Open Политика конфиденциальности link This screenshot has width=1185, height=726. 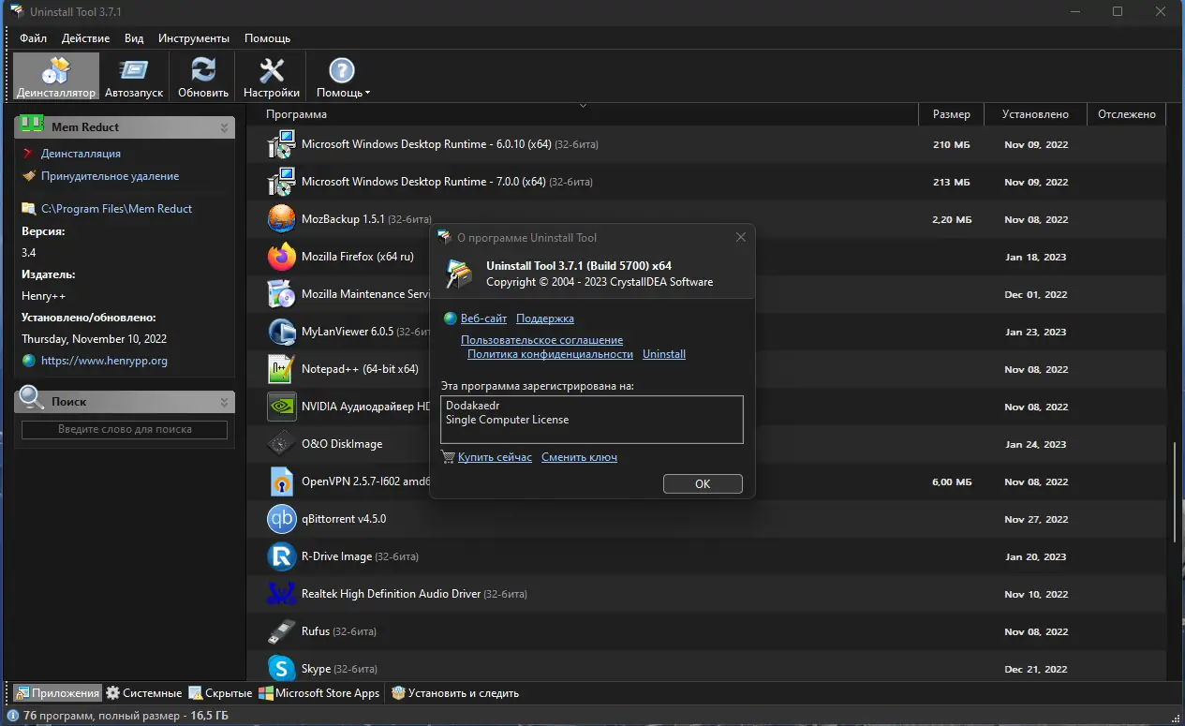[x=550, y=354]
